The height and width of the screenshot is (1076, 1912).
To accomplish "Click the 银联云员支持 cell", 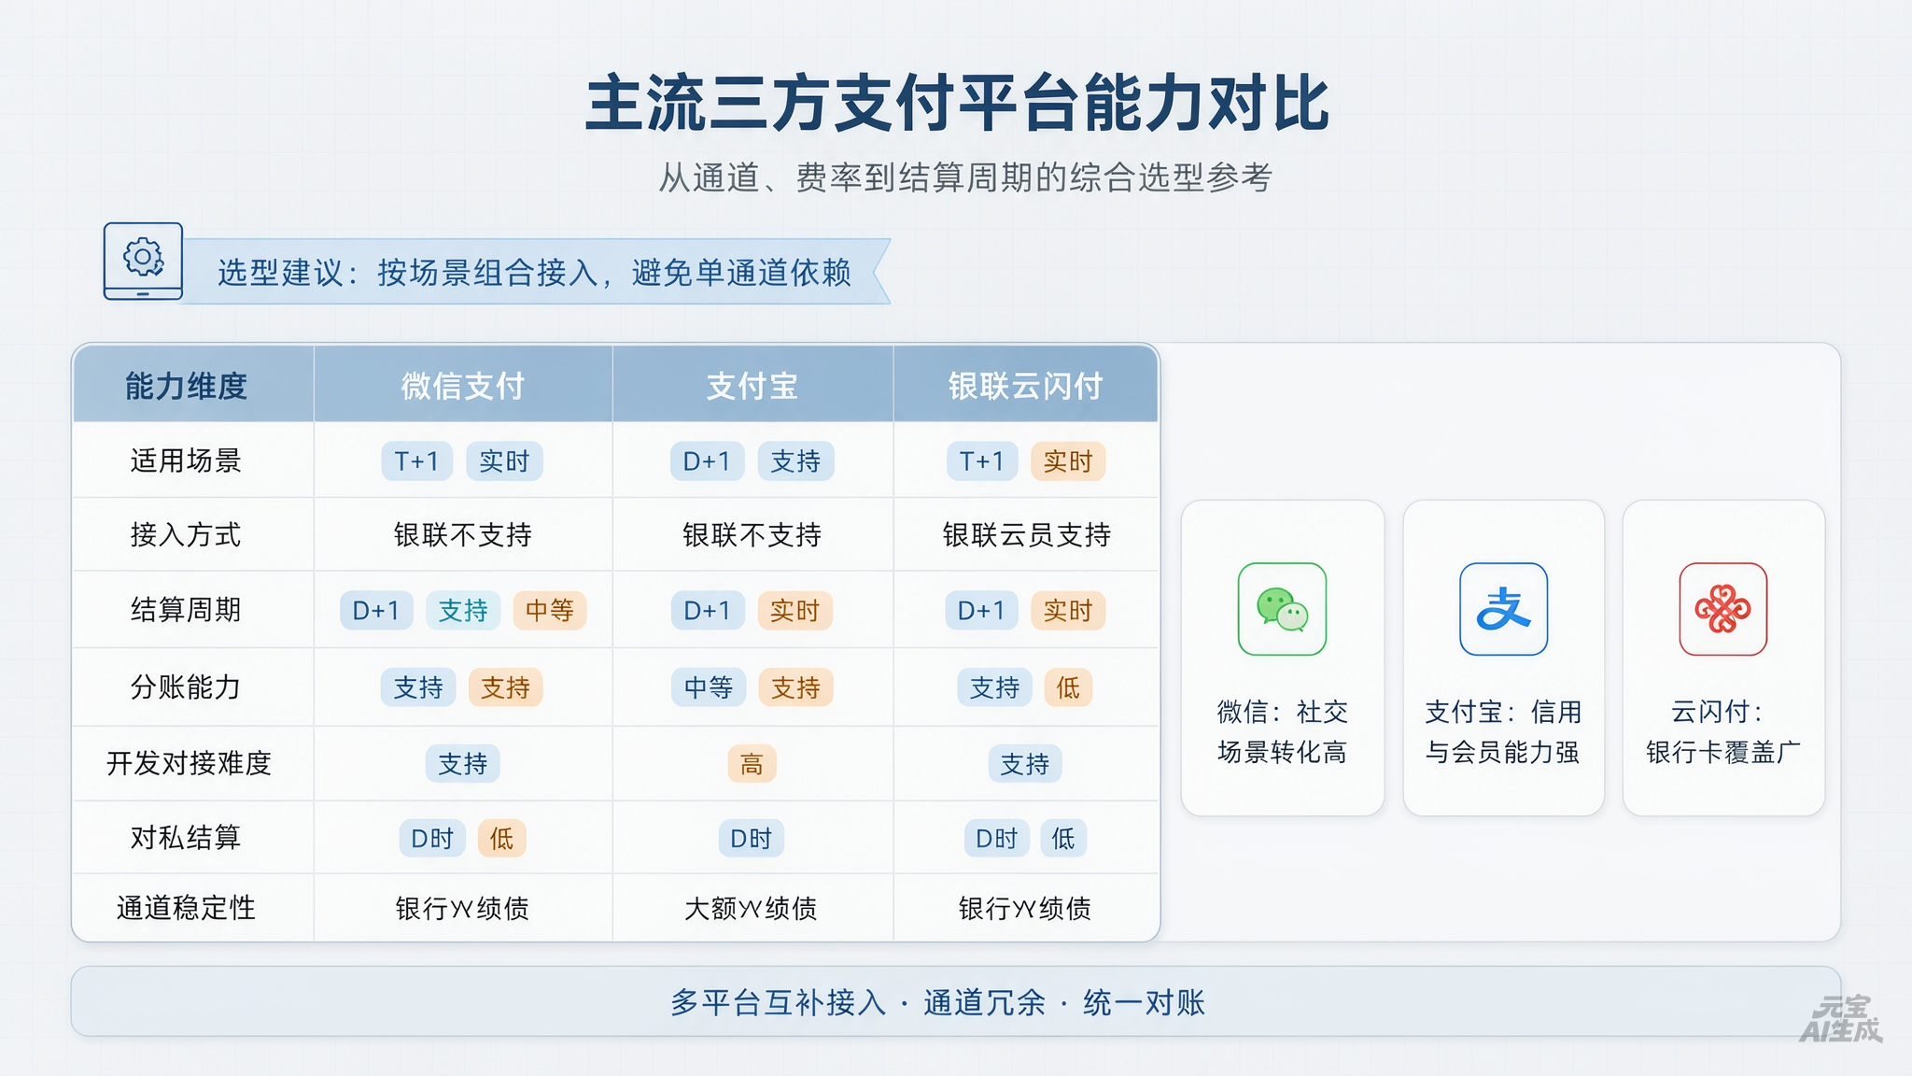I will (x=1026, y=534).
